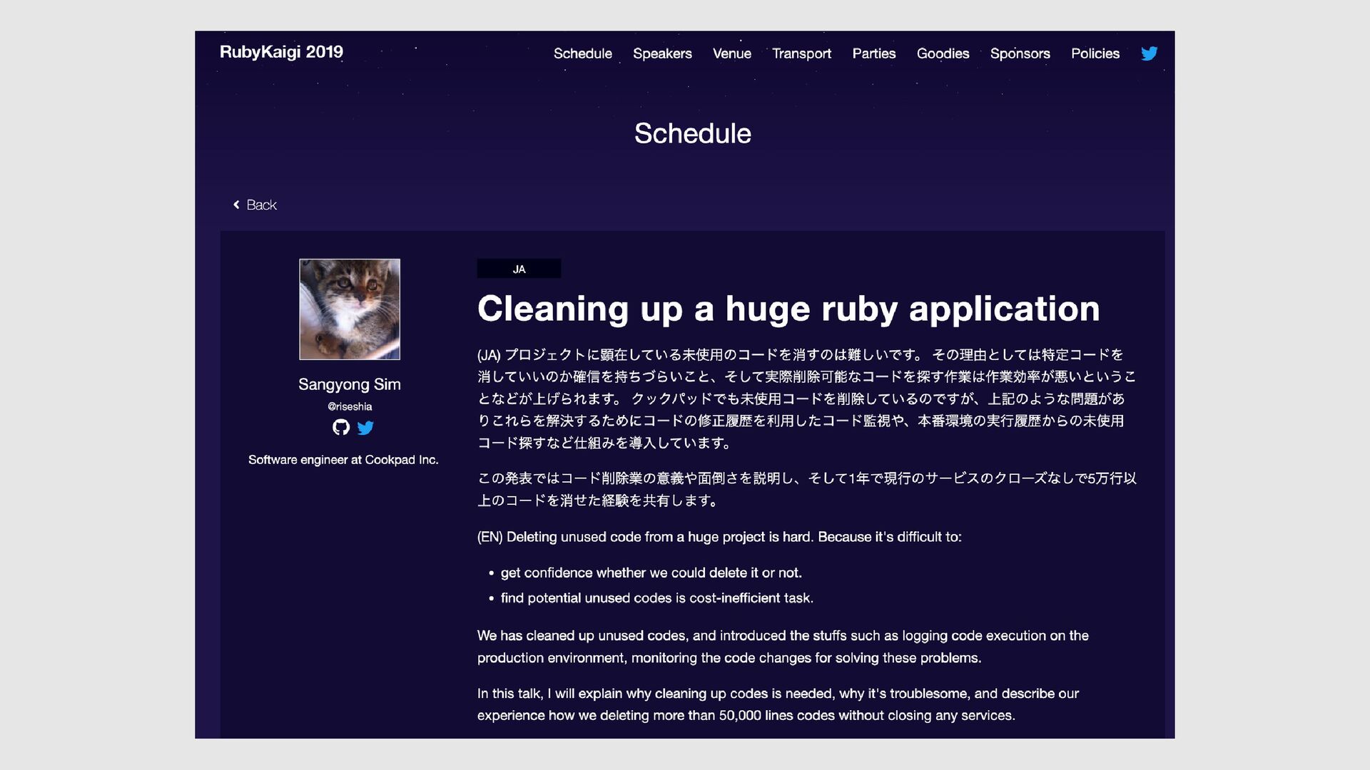The image size is (1370, 770).
Task: Click the bullet 'get confidence whether we could delete it or not.'
Action: (651, 573)
